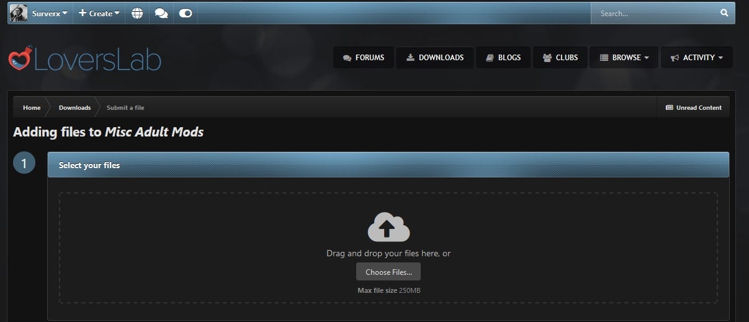Click the Submit a file breadcrumb

coord(125,107)
